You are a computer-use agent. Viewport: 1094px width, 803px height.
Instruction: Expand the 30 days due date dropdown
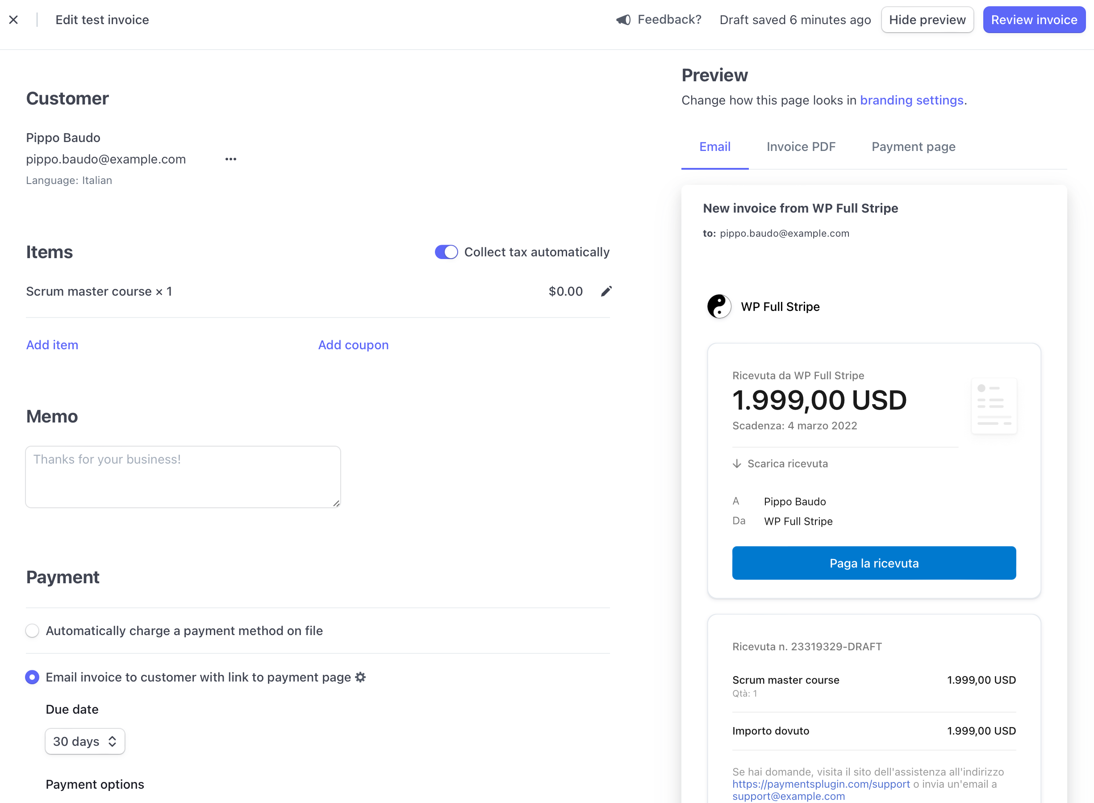(x=84, y=742)
